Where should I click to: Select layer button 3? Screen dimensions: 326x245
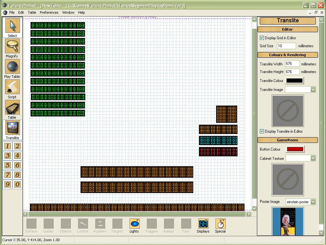coord(8,156)
